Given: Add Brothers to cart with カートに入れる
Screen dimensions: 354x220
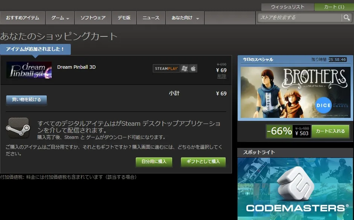Looking at the screenshot, I should (330, 131).
